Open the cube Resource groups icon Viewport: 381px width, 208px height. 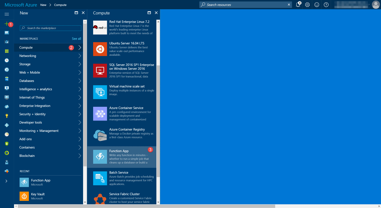coord(7,42)
